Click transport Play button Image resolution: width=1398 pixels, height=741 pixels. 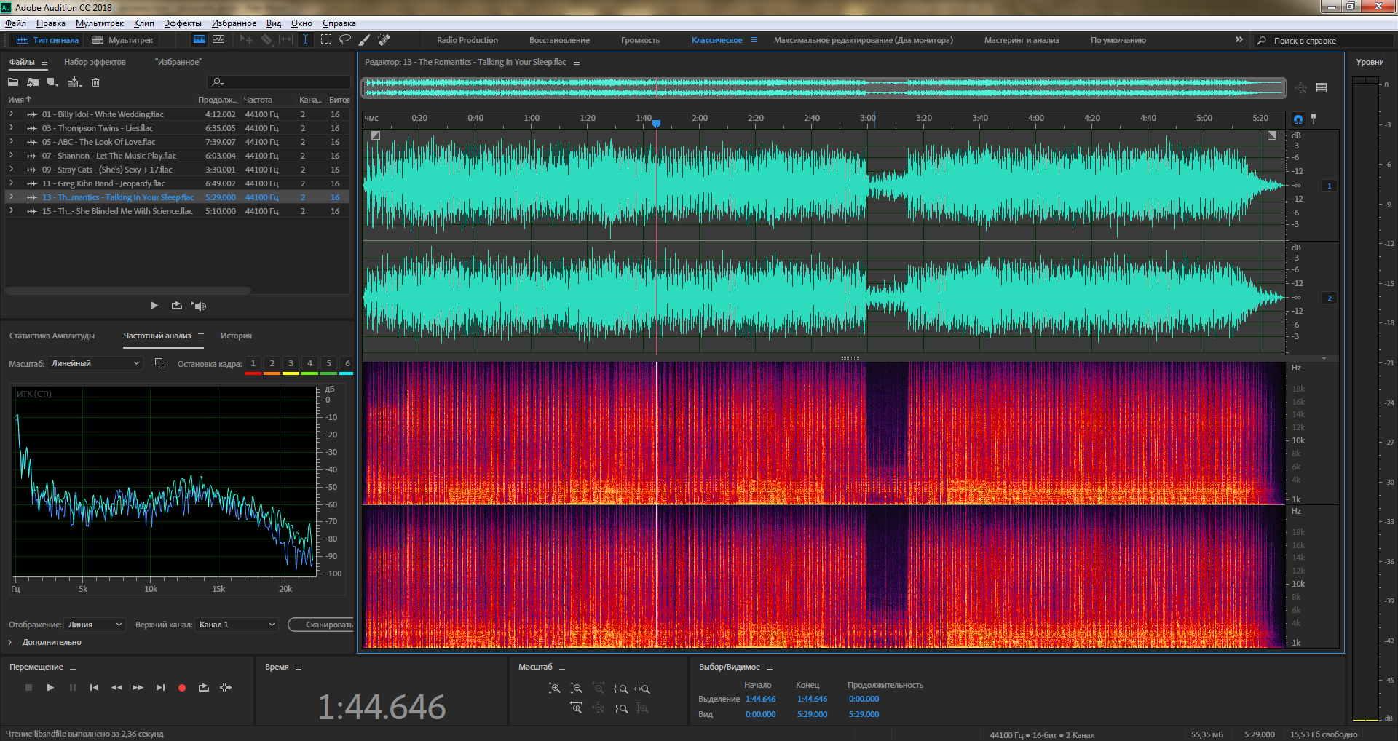pos(50,688)
